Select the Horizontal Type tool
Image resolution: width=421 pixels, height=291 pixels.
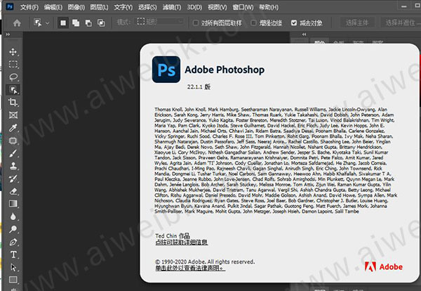[x=13, y=254]
